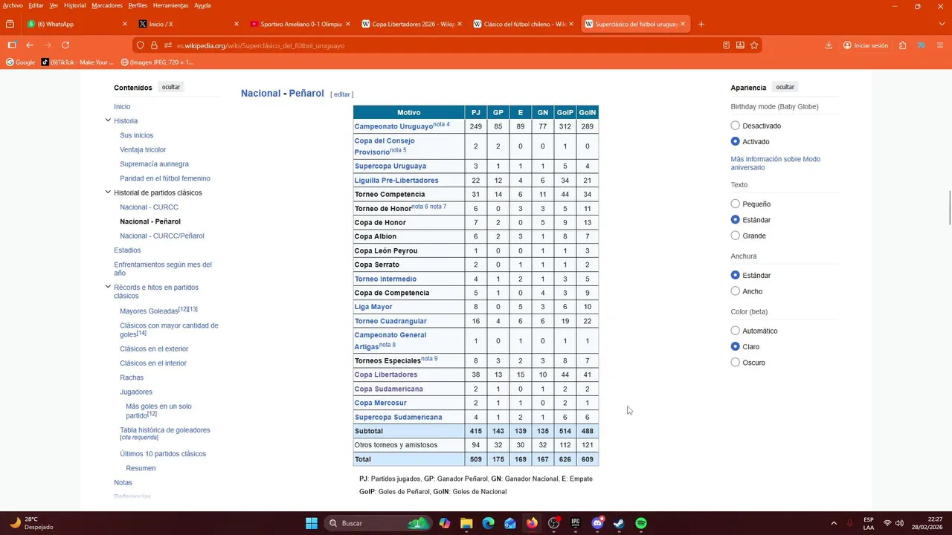
Task: Open the Historial menu
Action: (x=74, y=5)
